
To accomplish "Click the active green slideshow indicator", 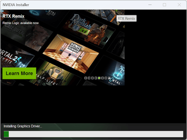I will (99, 78).
